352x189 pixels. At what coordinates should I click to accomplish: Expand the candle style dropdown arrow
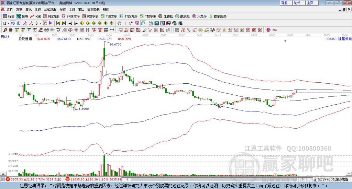(40, 23)
